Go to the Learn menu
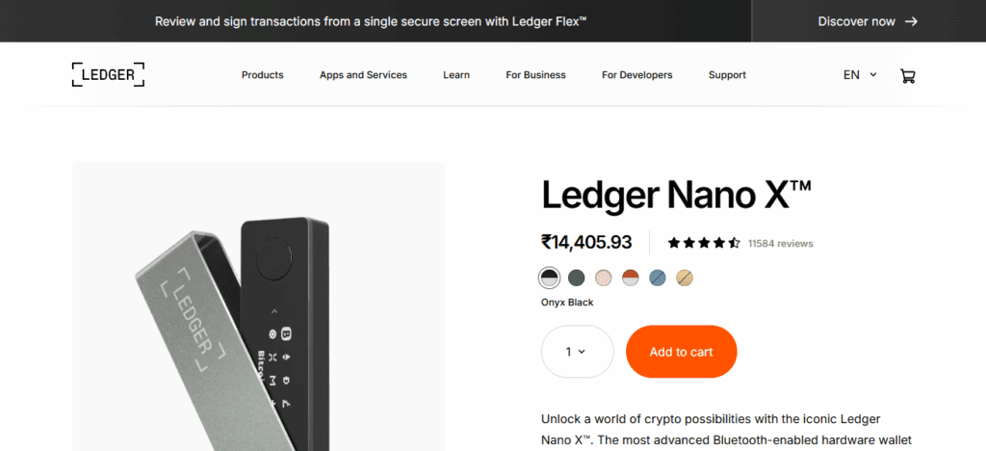The image size is (986, 451). tap(456, 75)
